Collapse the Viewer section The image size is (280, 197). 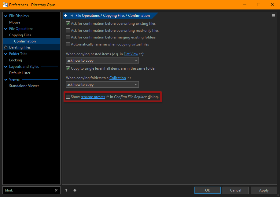6,80
